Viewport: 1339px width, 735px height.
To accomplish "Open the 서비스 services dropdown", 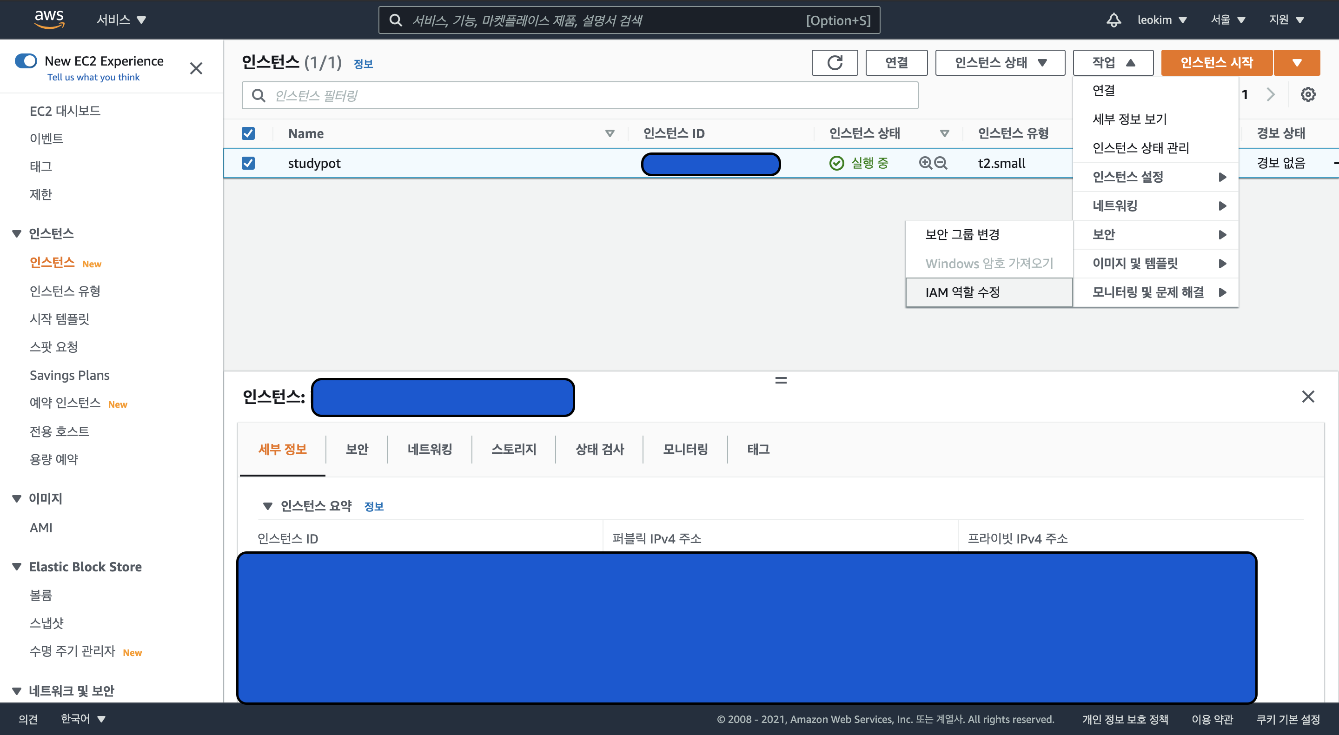I will point(121,20).
